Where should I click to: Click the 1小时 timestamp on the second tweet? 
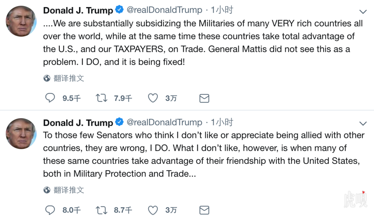pyautogui.click(x=222, y=123)
